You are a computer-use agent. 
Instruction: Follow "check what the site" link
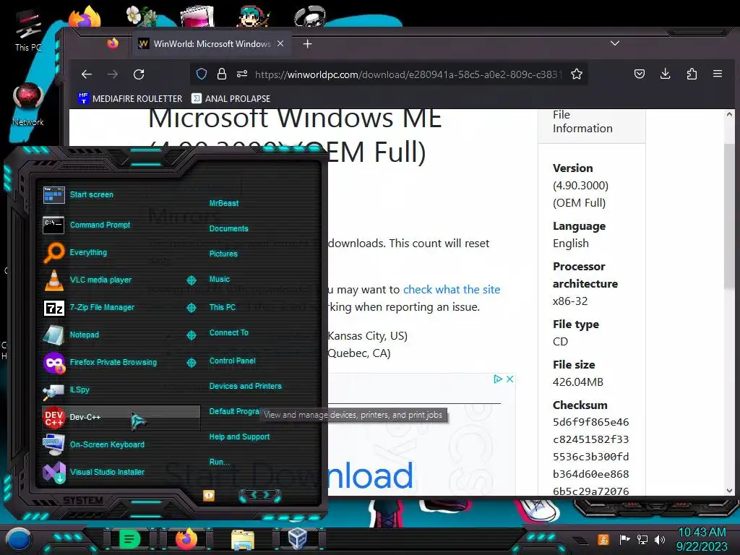pyautogui.click(x=452, y=290)
